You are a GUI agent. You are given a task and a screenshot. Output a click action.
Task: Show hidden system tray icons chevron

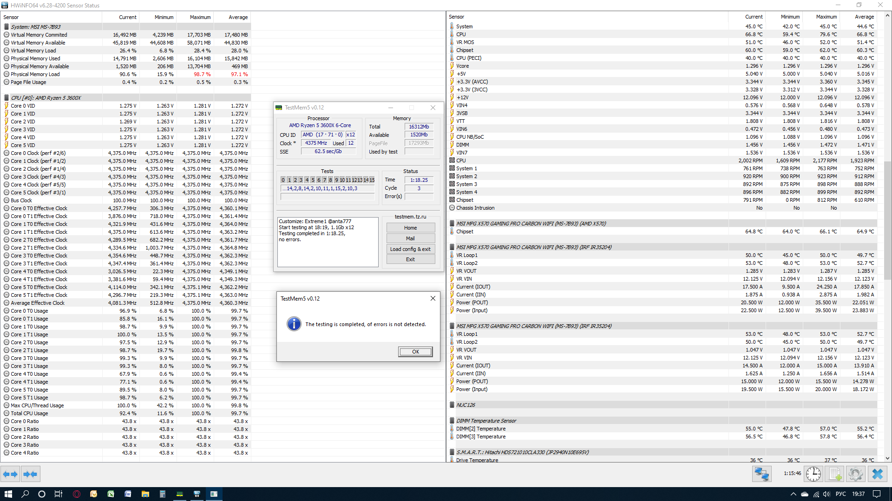(793, 494)
